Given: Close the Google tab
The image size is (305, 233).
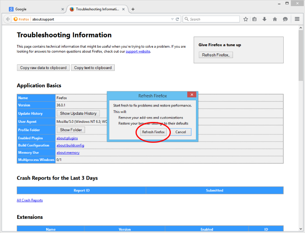Looking at the screenshot, I should point(63,9).
